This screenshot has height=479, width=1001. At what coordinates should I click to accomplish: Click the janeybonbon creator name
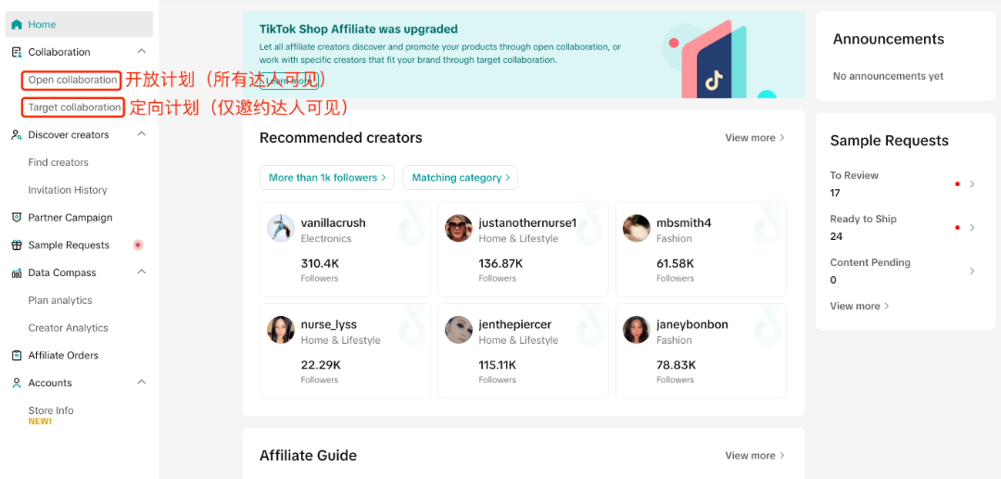point(692,324)
